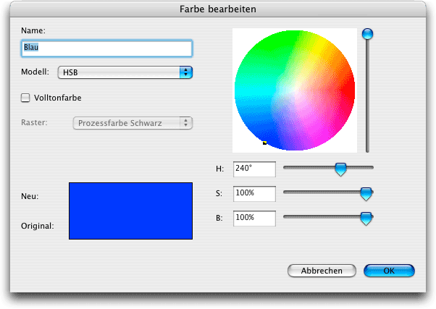436x309 pixels.
Task: Click the saturation slider thumb
Action: click(366, 194)
